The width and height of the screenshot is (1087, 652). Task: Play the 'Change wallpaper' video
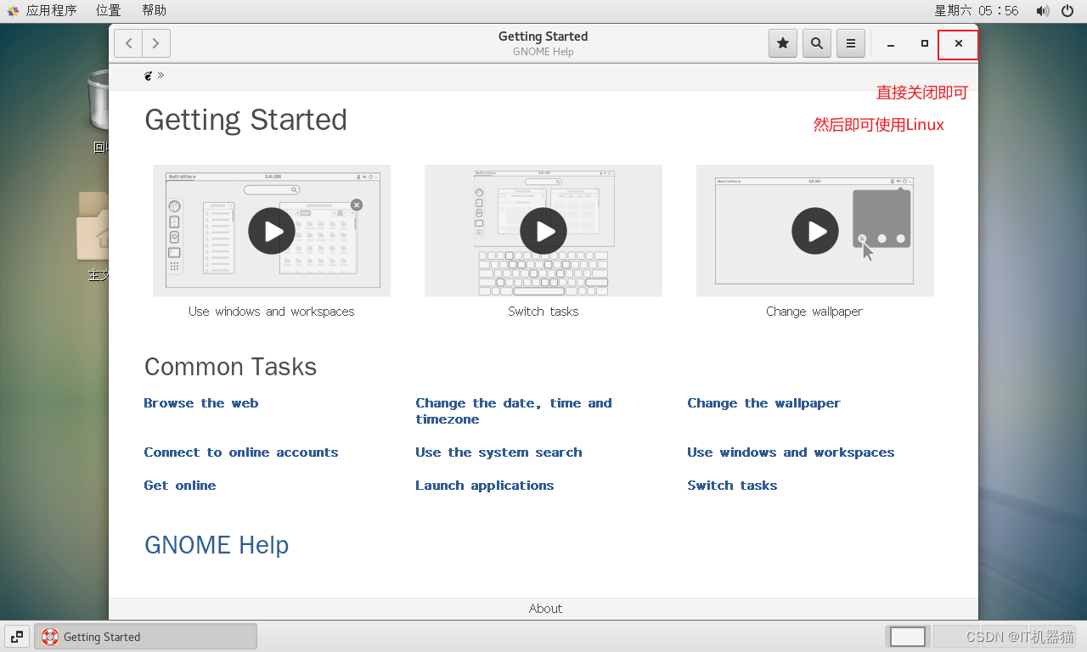point(815,231)
